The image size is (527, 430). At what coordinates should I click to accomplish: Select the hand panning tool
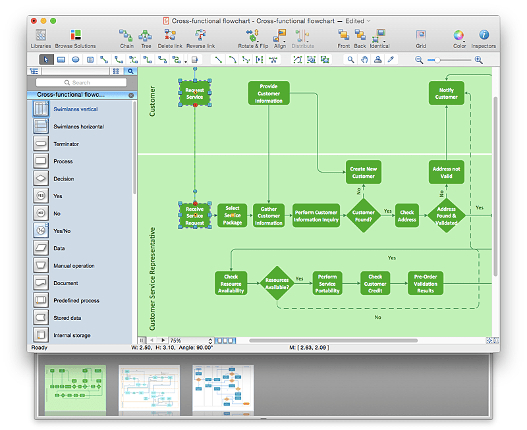364,59
